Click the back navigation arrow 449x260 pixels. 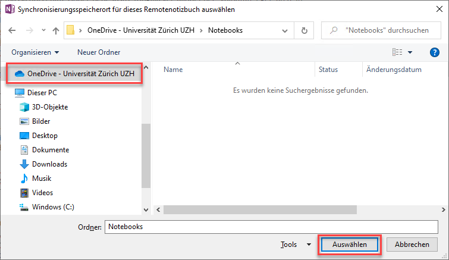click(11, 30)
